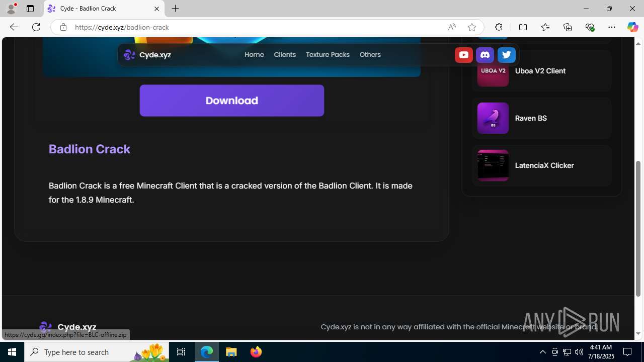Click the browser Back arrow

pos(14,27)
